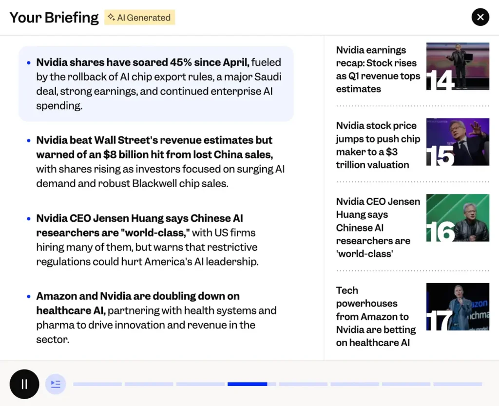The image size is (499, 406).
Task: Jump to the second progress segment
Action: [149, 384]
